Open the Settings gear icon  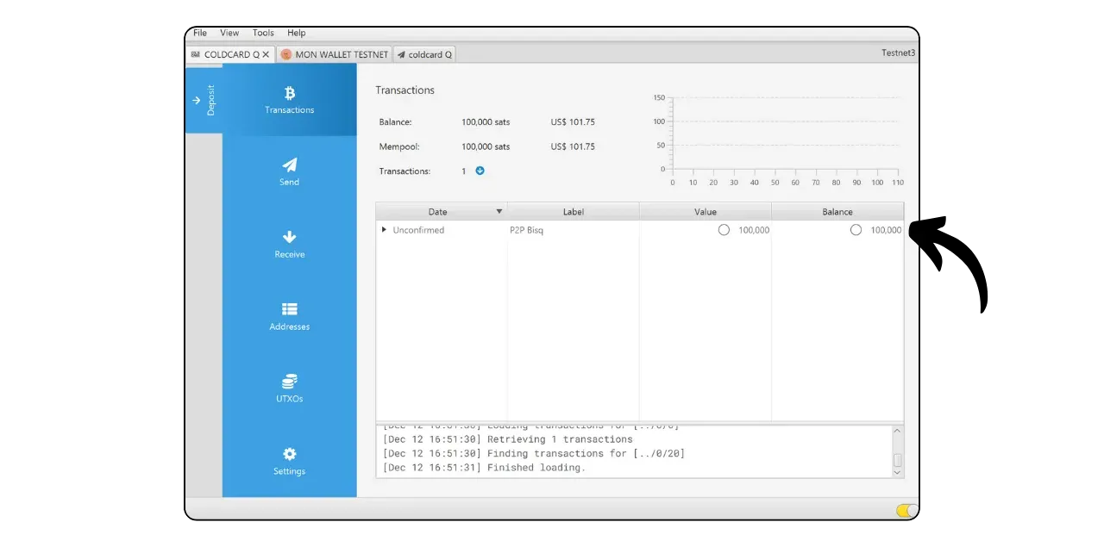(290, 454)
